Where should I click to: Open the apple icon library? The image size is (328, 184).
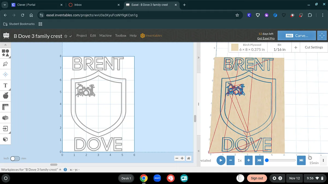point(5,96)
